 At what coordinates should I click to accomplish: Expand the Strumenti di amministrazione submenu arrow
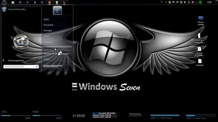coord(71,54)
